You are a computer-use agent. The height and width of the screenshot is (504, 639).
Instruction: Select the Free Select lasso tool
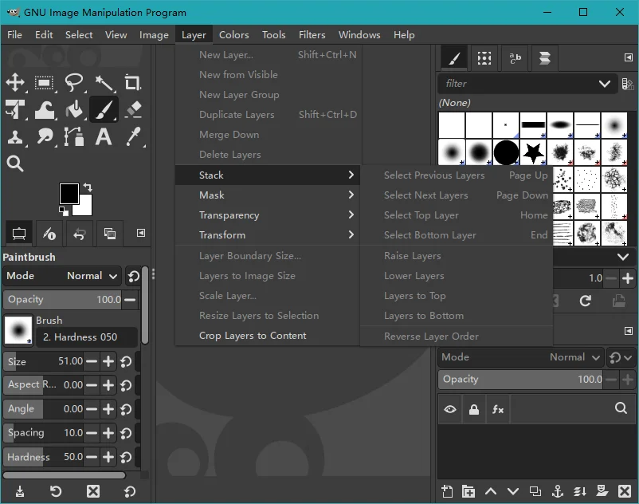(74, 82)
